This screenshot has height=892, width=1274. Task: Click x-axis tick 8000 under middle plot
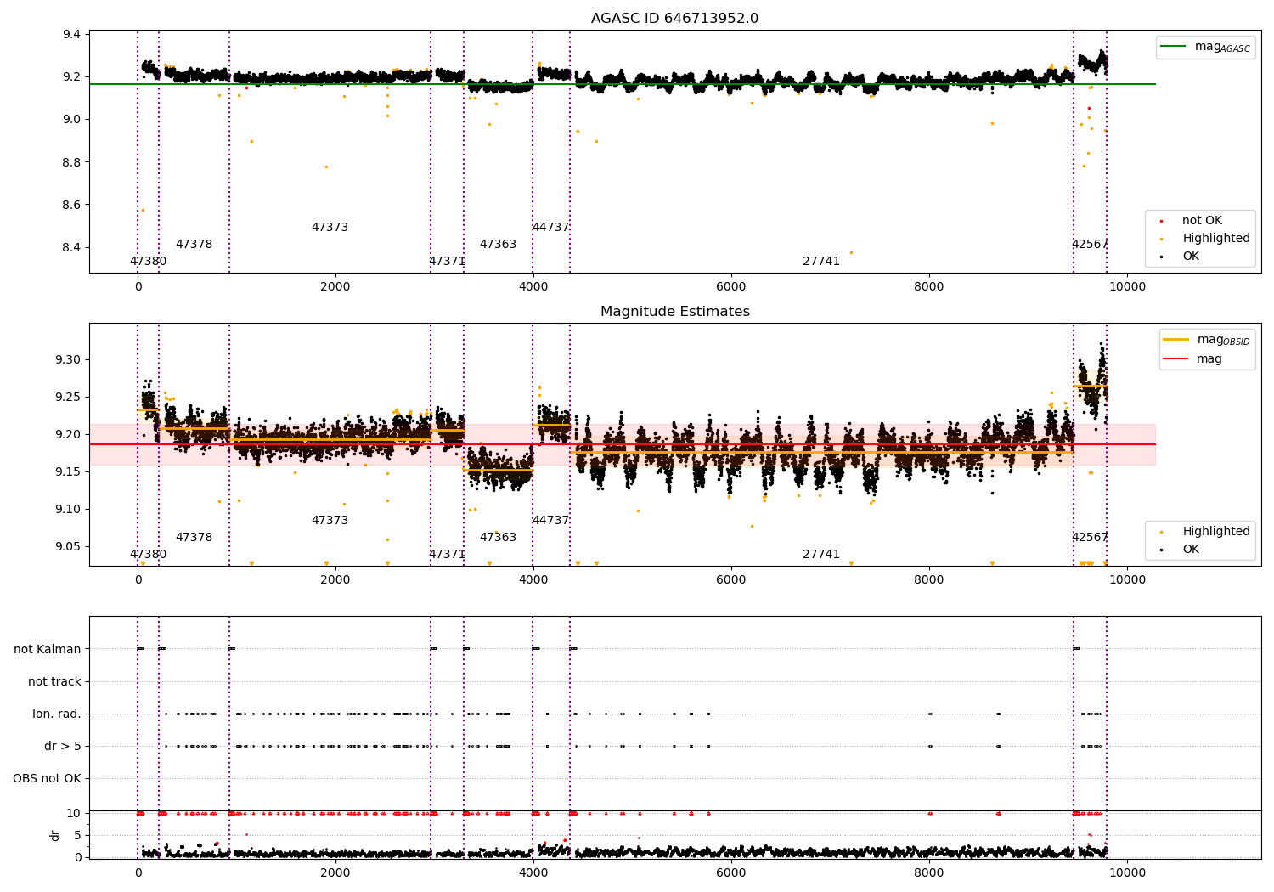(929, 579)
